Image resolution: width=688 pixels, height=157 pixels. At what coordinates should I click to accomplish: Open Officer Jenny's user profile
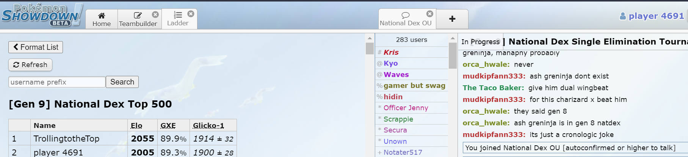coord(406,108)
